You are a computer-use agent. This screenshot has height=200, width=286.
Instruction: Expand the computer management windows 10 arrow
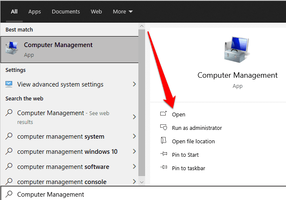(134, 152)
